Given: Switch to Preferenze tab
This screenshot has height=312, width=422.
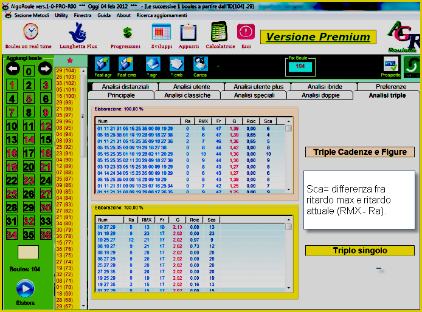Looking at the screenshot, I should click(x=391, y=87).
